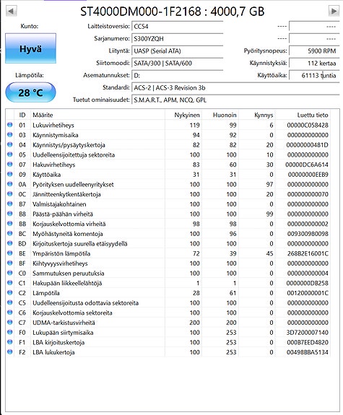Select the Uudelleensijoitettuja sektoreita row
This screenshot has height=415, width=343.
tap(168, 154)
